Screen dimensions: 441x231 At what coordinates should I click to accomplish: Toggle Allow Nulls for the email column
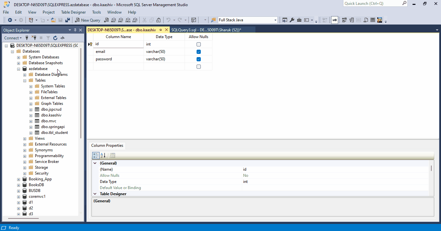click(x=199, y=52)
